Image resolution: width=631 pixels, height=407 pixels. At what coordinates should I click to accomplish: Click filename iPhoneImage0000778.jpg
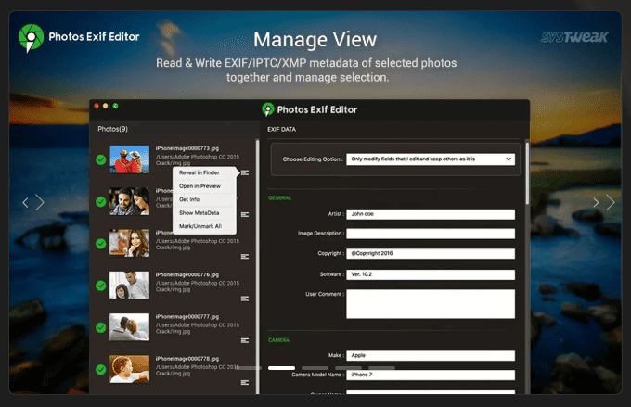pyautogui.click(x=187, y=359)
